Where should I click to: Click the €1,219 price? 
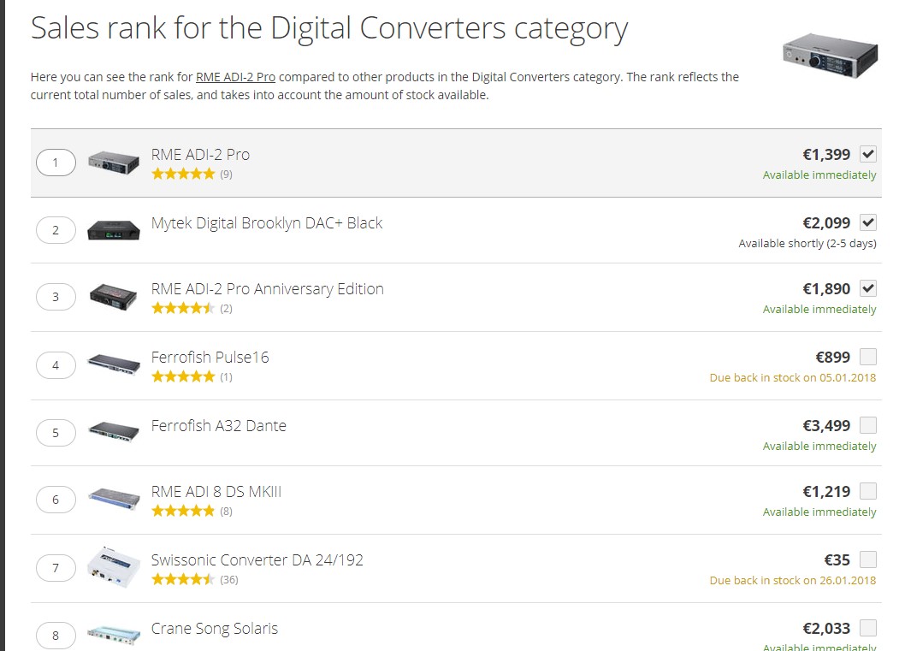[826, 491]
